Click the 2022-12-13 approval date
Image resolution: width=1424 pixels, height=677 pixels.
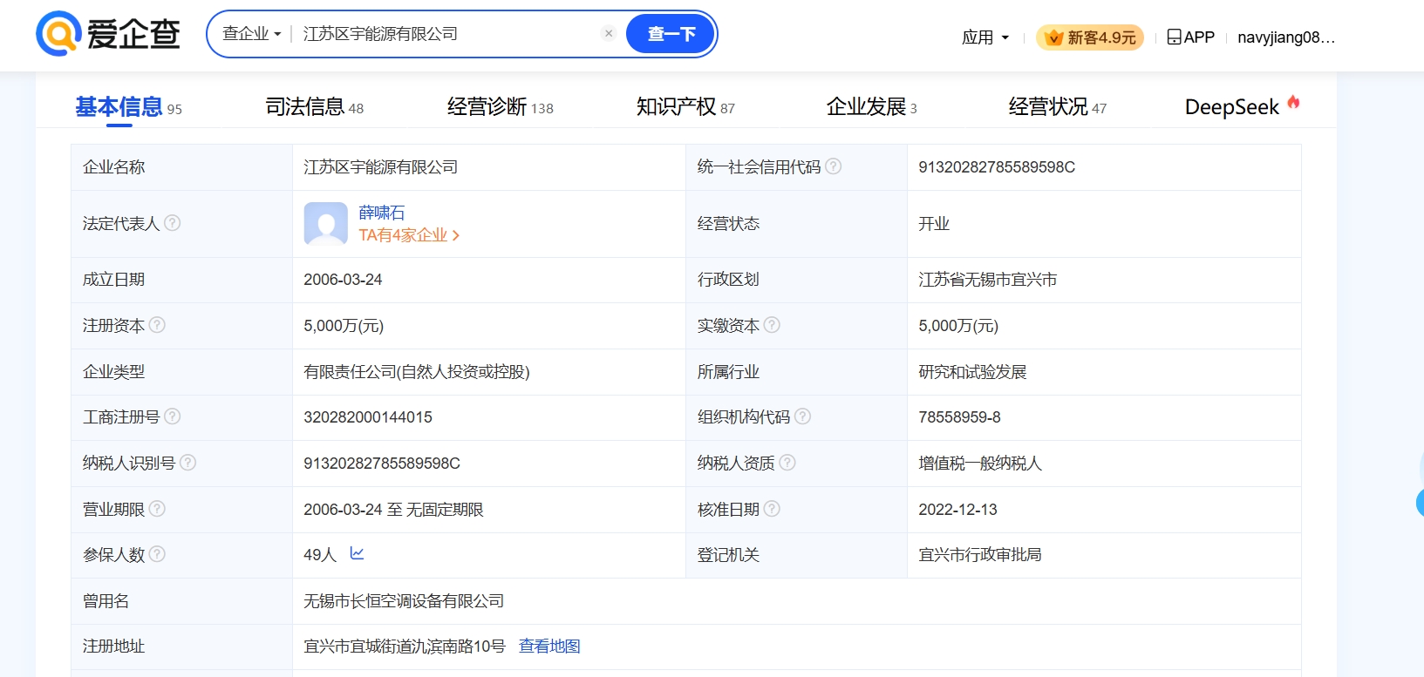coord(957,510)
